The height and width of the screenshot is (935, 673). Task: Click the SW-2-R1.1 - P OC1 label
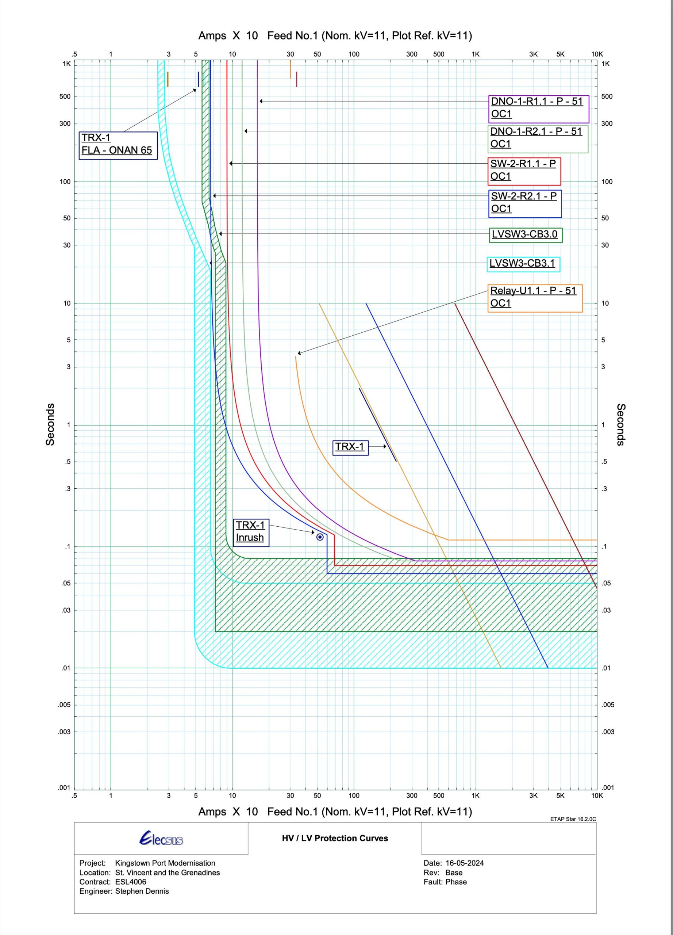(523, 170)
